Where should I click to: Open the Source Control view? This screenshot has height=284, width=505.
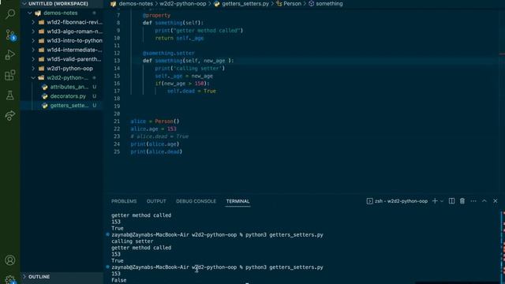[x=10, y=35]
